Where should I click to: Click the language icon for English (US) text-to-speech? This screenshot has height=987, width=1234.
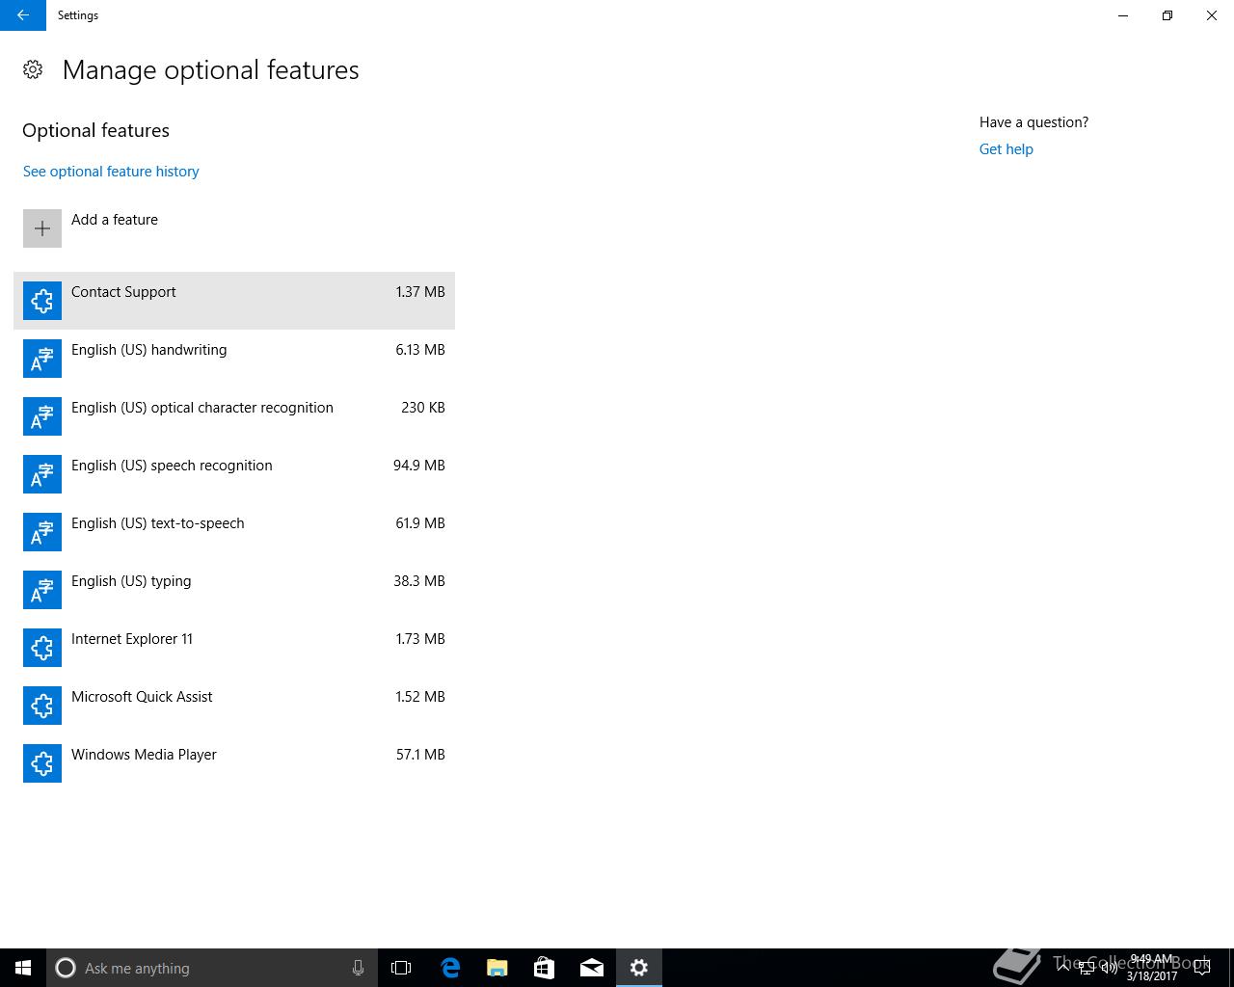42,532
